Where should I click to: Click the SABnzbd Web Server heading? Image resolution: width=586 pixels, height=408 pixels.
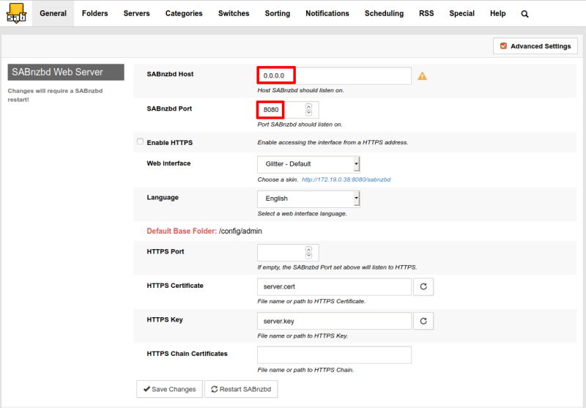click(x=66, y=72)
